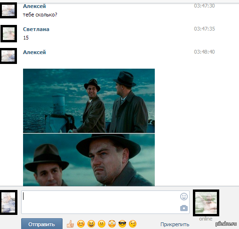Image resolution: width=239 pixels, height=229 pixels.
Task: Insert the smiling face emoji
Action: tap(81, 224)
